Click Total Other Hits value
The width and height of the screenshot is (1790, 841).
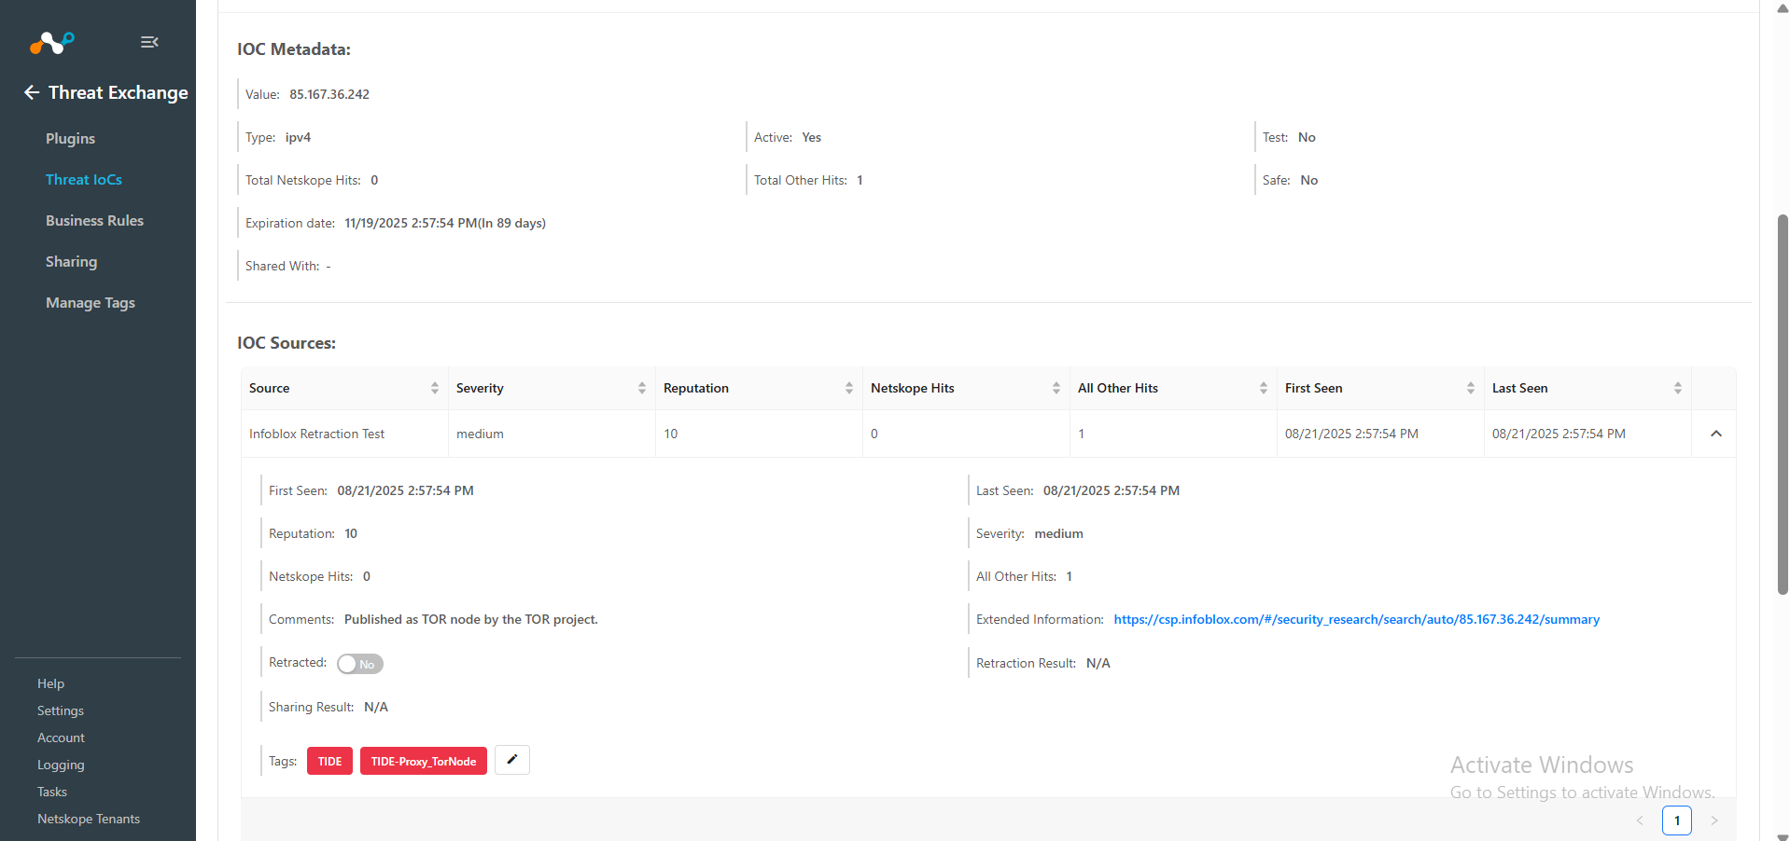point(860,180)
